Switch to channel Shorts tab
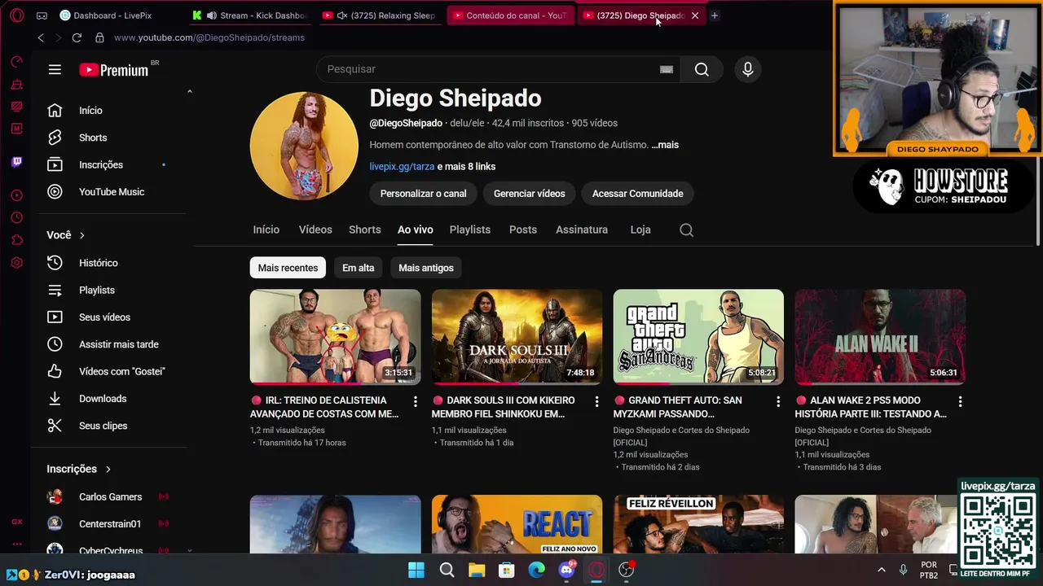 pyautogui.click(x=365, y=230)
